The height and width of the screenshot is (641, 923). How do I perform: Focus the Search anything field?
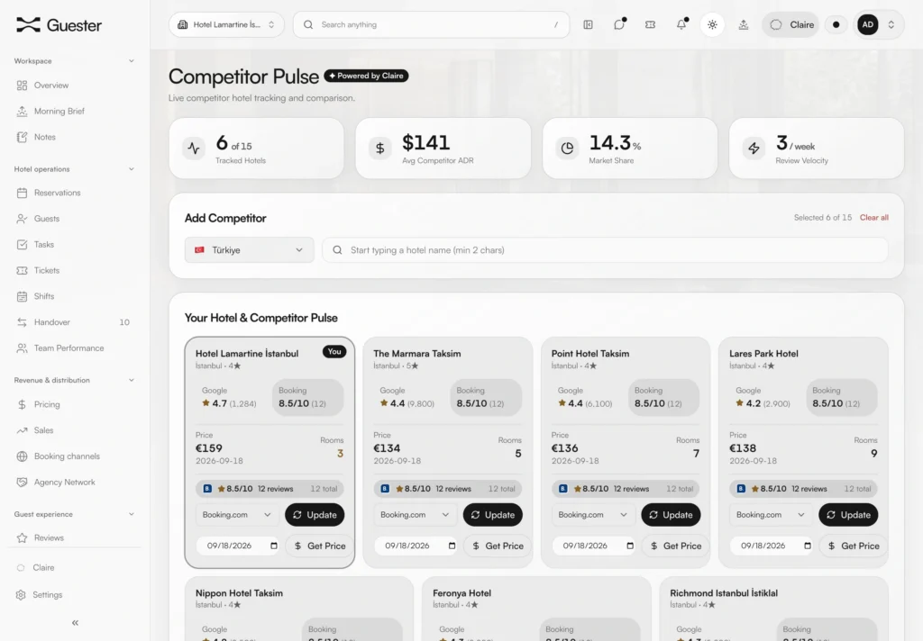click(x=431, y=24)
